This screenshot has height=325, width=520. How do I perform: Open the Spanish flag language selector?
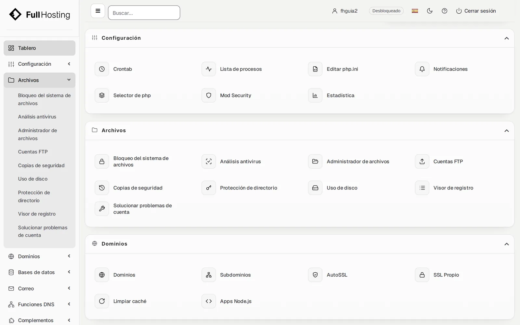(415, 11)
